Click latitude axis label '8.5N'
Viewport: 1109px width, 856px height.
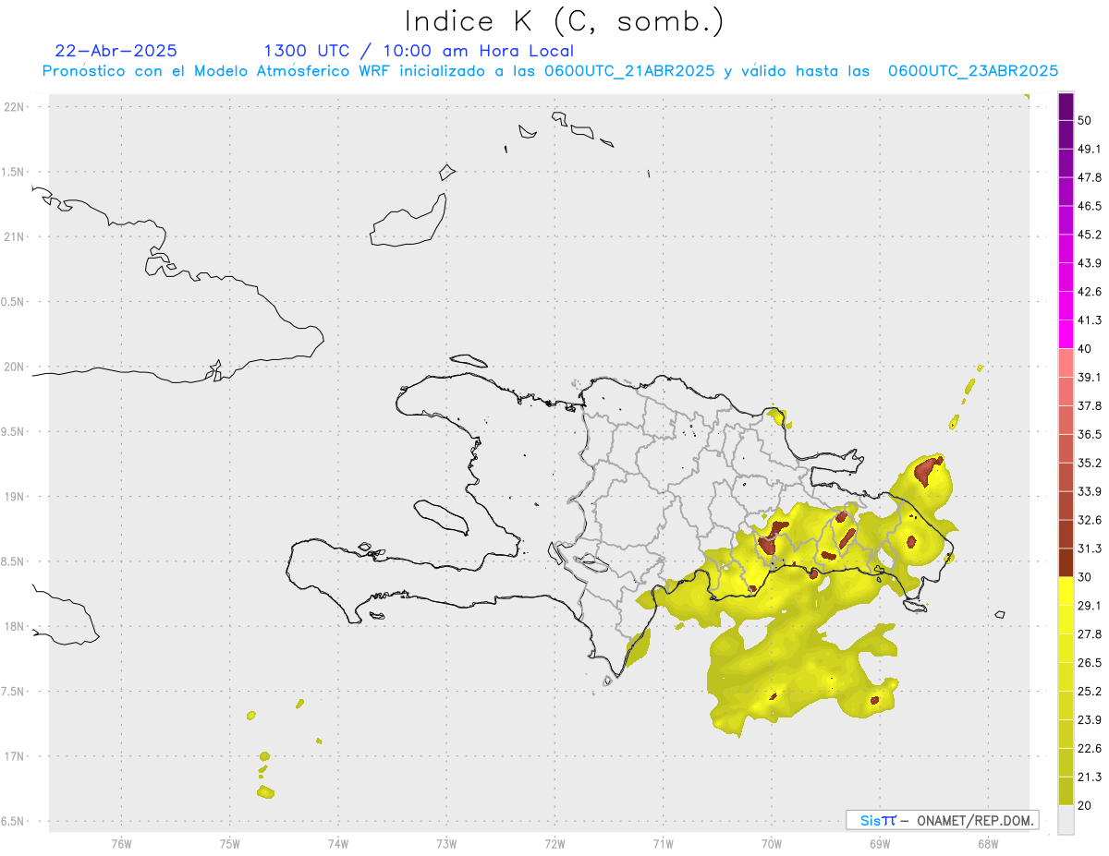(x=14, y=561)
